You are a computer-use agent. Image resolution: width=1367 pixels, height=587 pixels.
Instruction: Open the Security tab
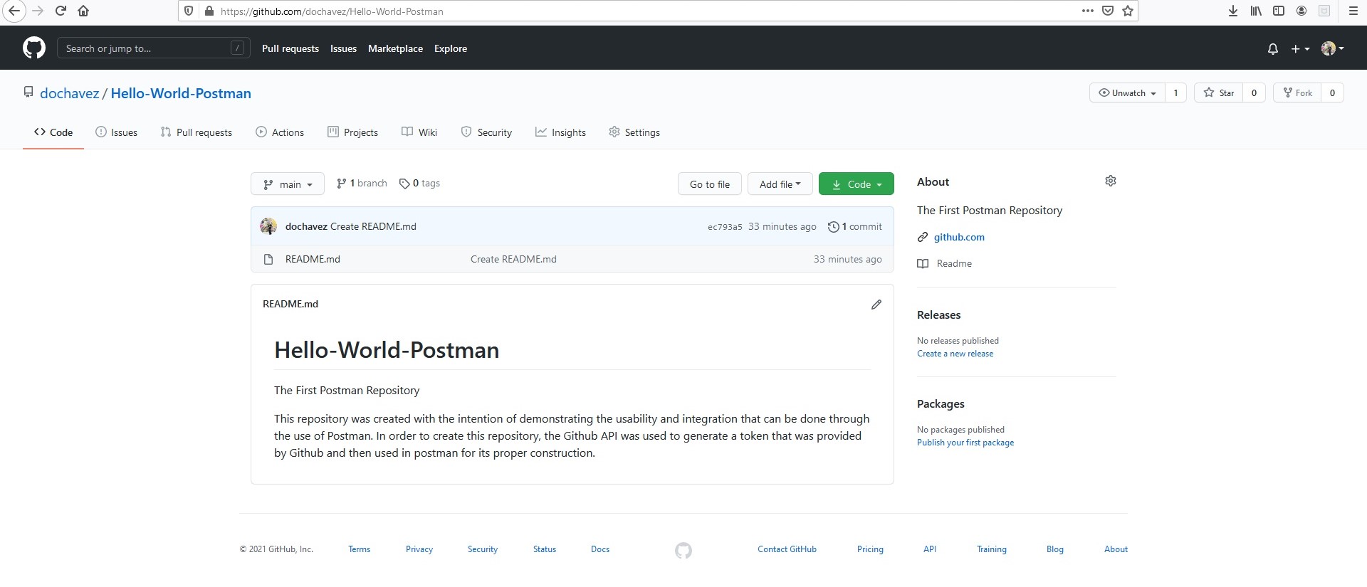tap(486, 132)
